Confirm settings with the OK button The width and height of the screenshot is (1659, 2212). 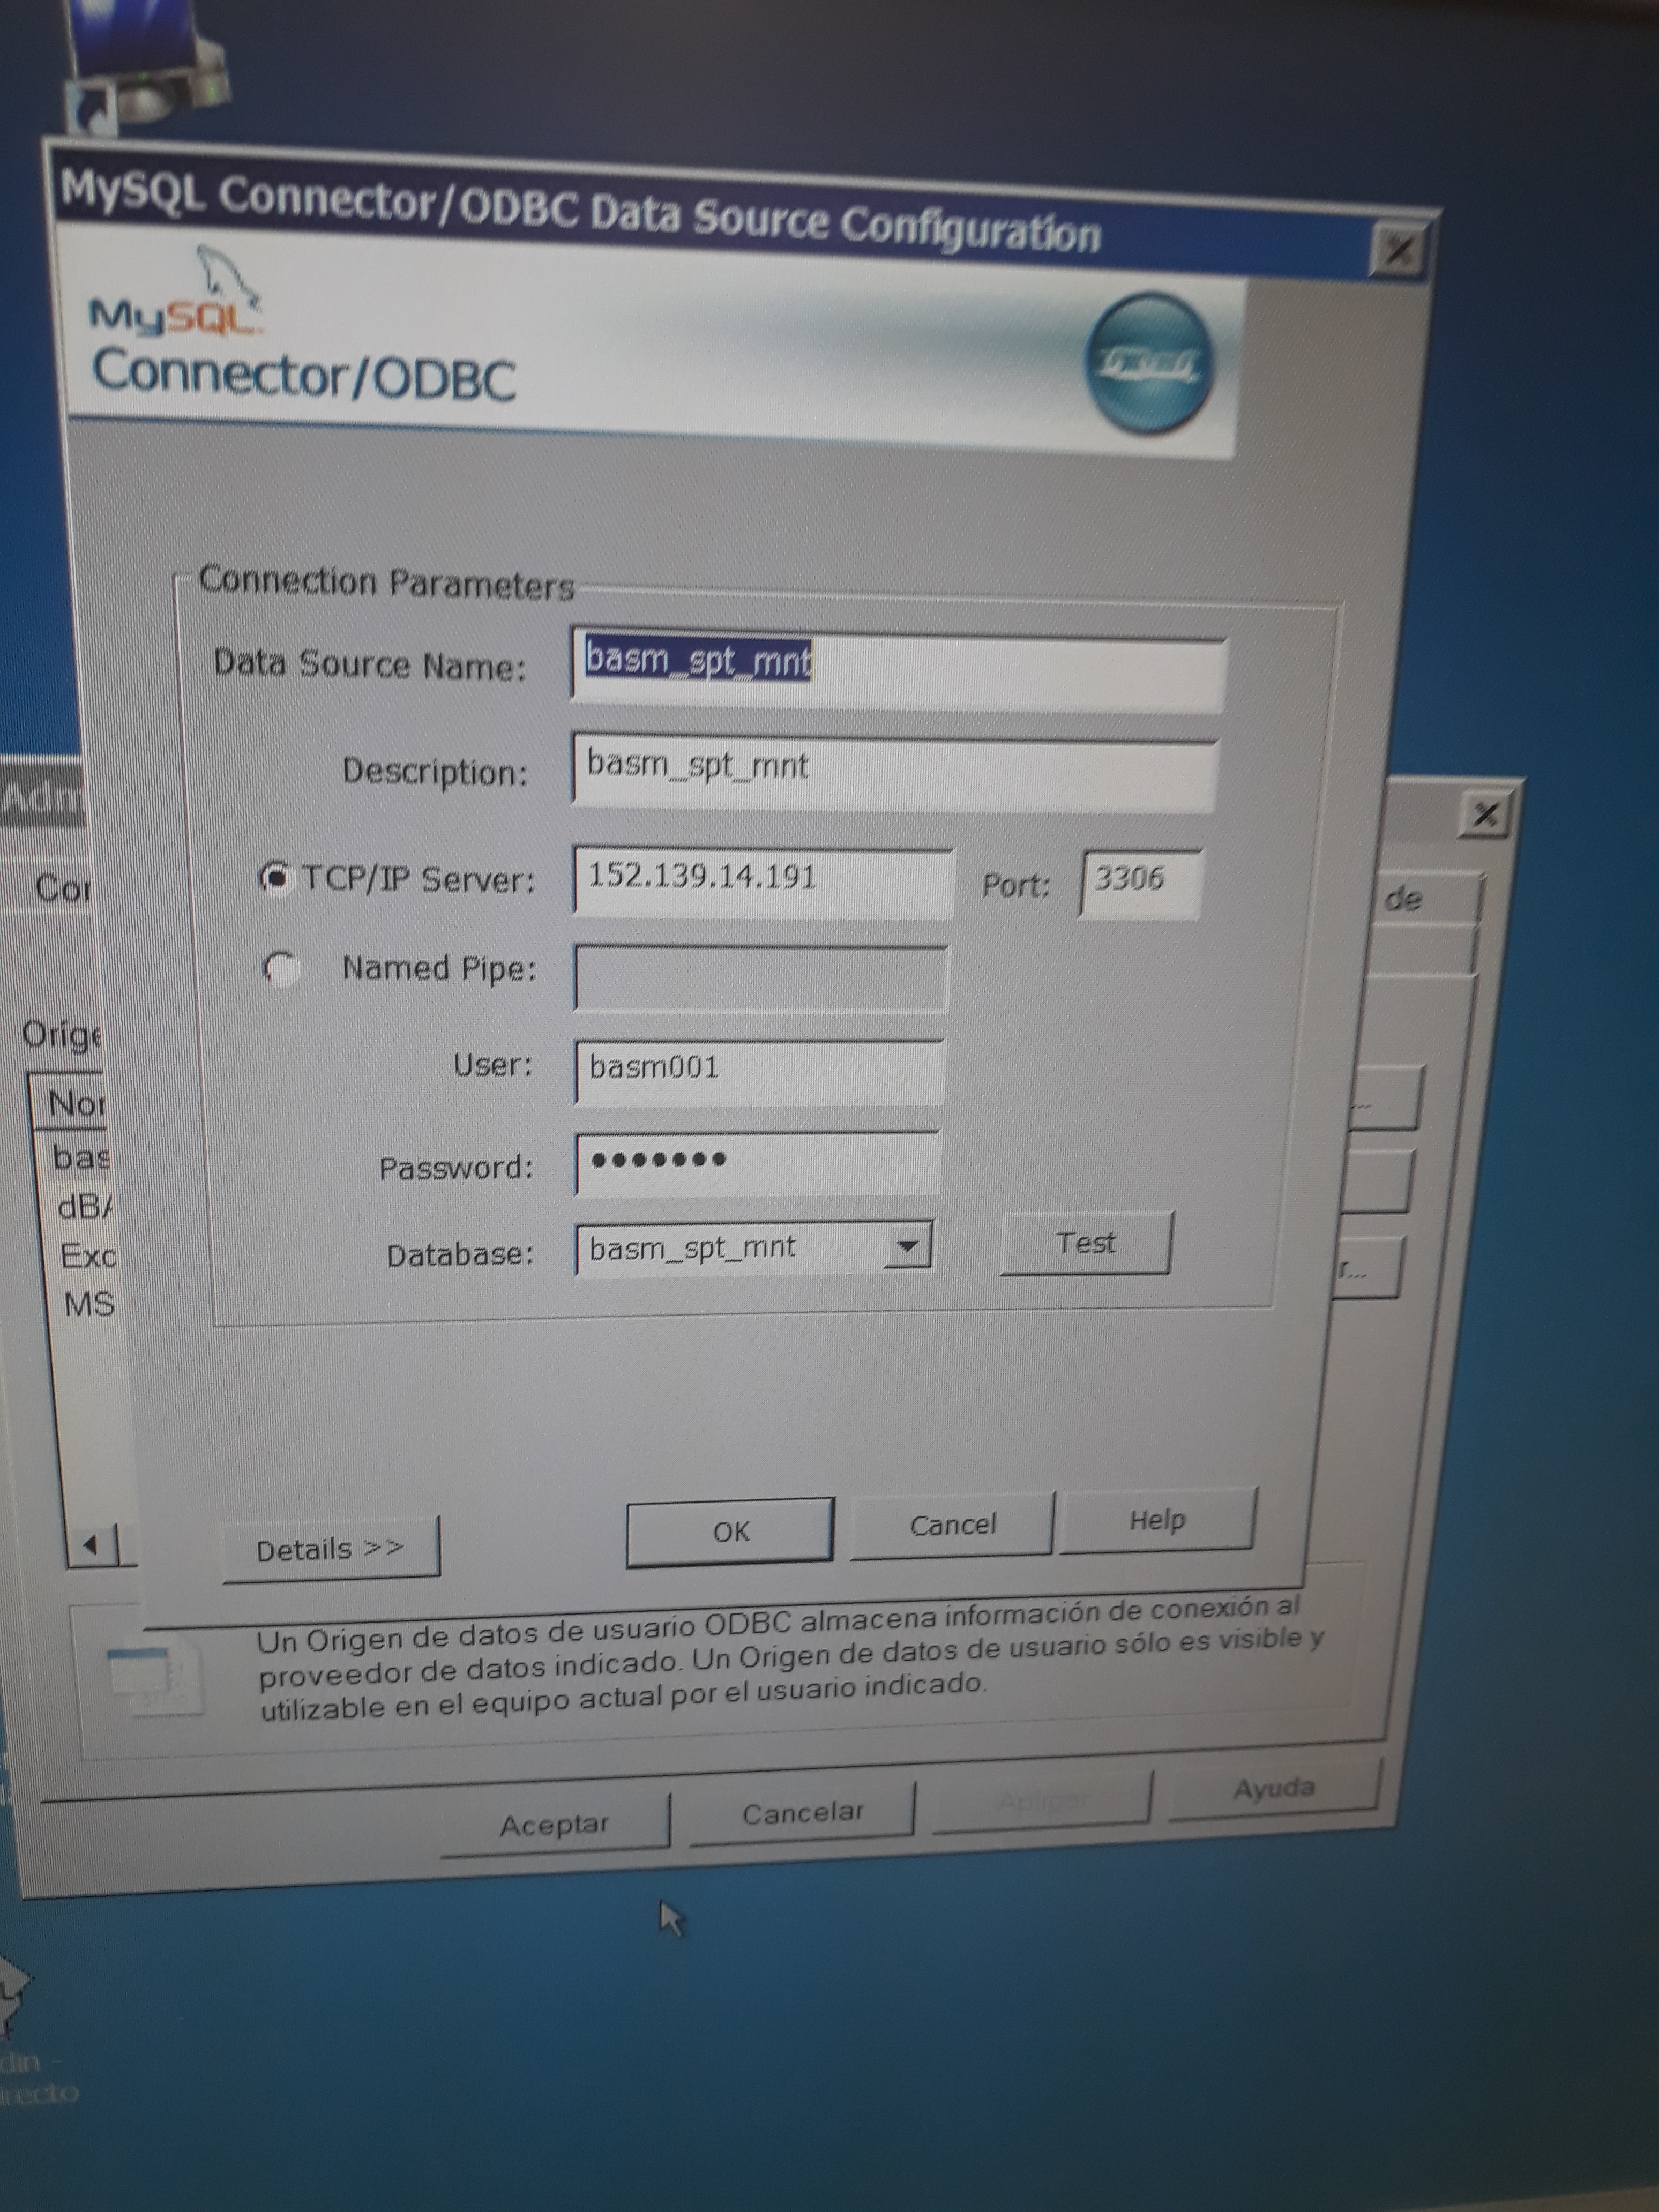pyautogui.click(x=730, y=1531)
